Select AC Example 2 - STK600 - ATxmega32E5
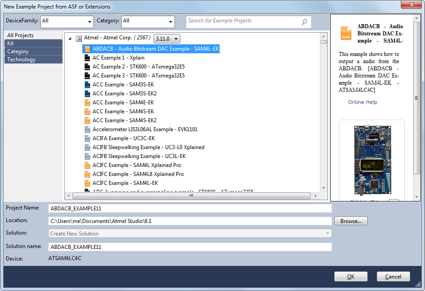Screen dimensions: 425x291 pyautogui.click(x=139, y=67)
